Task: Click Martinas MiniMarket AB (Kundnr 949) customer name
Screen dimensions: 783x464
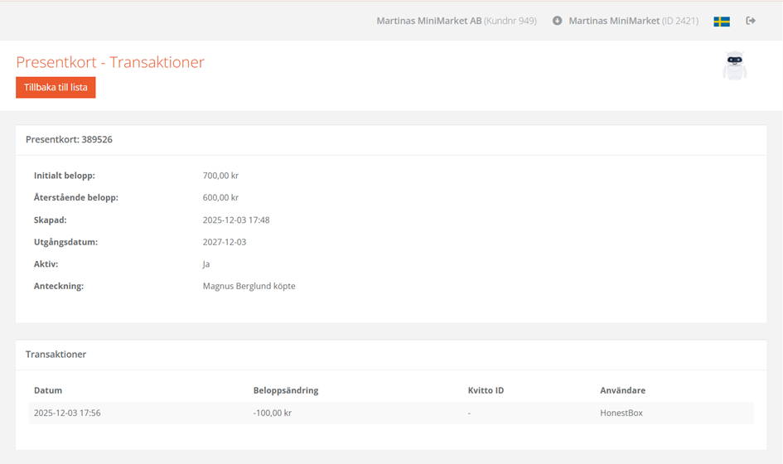Action: [456, 21]
